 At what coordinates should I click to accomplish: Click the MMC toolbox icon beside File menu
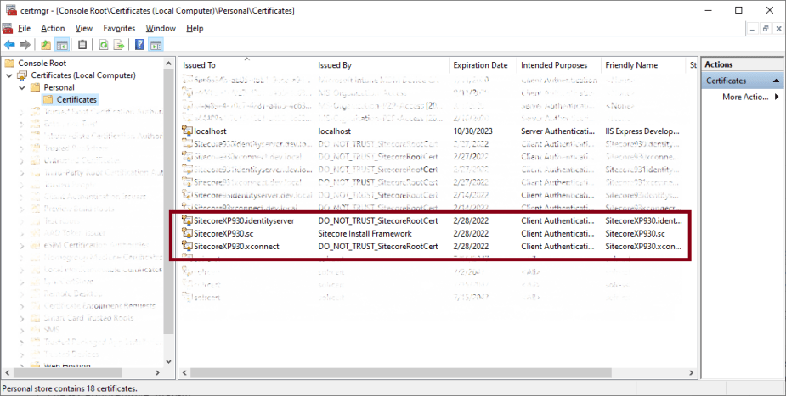coord(8,29)
